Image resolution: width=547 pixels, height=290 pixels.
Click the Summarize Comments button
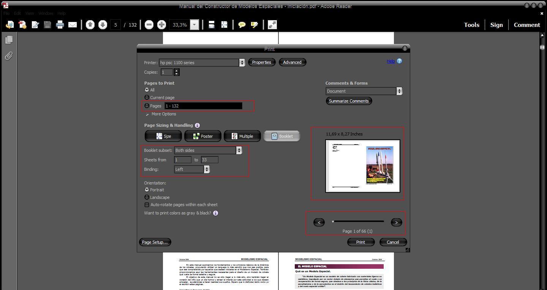pos(349,101)
